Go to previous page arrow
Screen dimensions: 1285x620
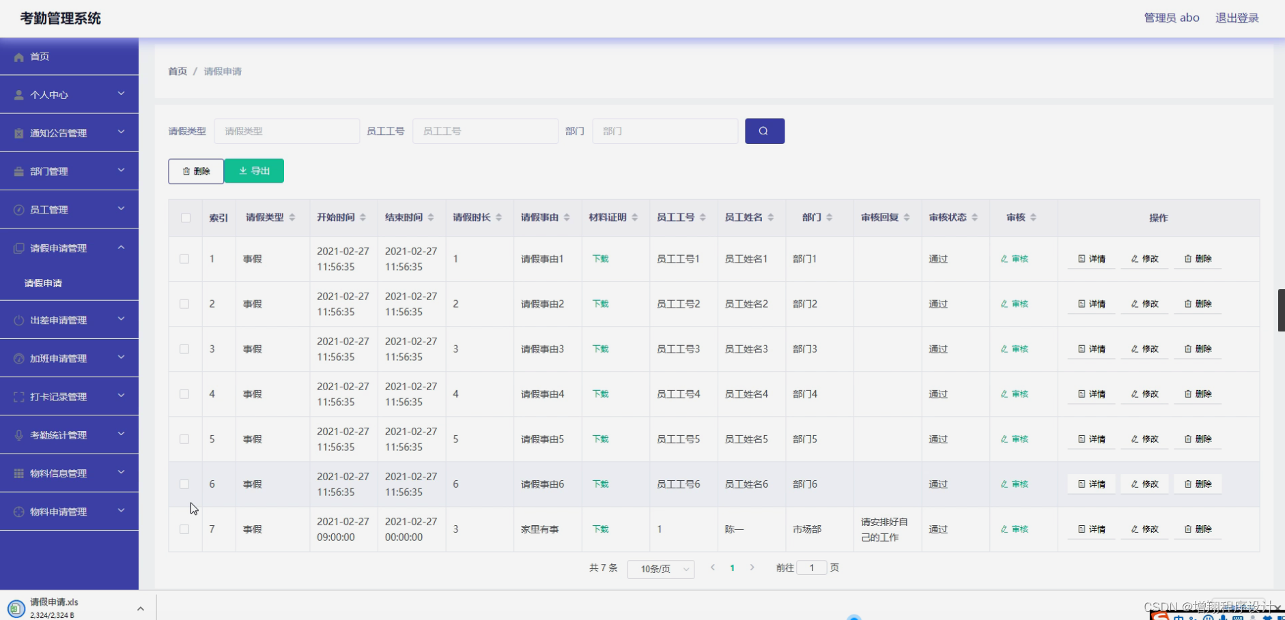coord(713,567)
